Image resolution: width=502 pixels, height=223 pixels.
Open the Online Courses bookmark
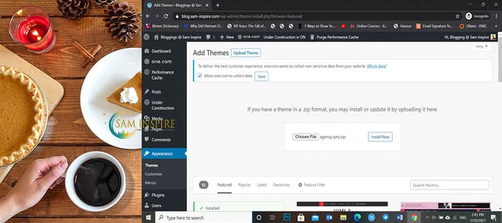369,26
